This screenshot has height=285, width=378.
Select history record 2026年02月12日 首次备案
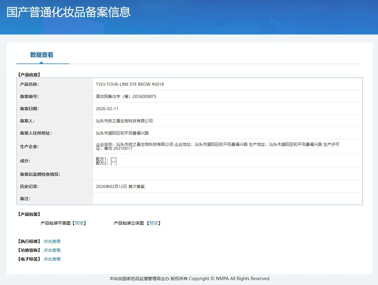[x=120, y=186]
